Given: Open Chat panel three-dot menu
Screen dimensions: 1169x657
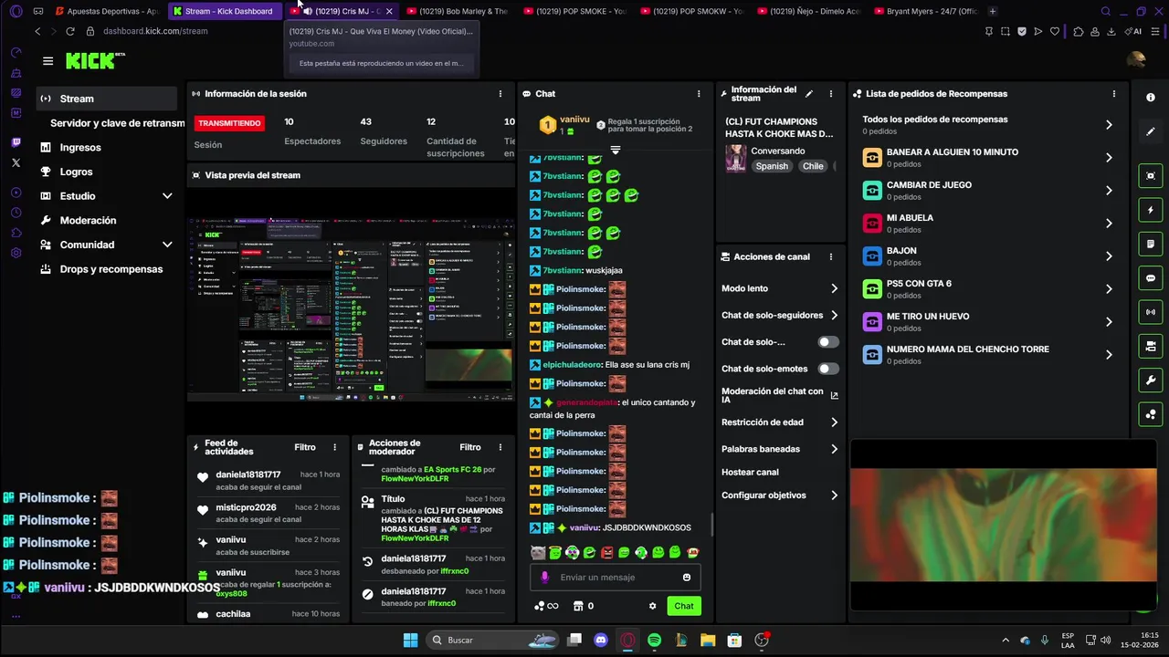Looking at the screenshot, I should (699, 94).
